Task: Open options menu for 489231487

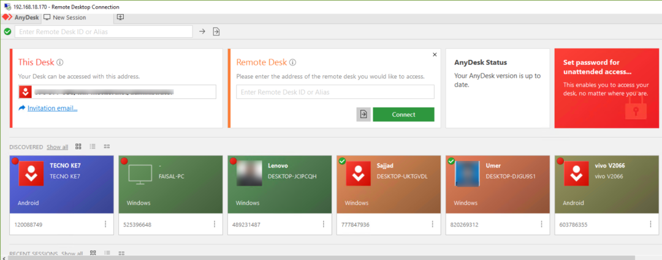Action: click(x=324, y=224)
